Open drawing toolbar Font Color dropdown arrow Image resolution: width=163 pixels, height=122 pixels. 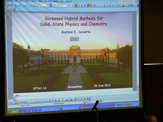[73, 99]
